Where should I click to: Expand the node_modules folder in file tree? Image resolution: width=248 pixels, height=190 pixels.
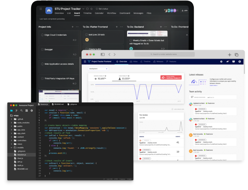pos(12,123)
